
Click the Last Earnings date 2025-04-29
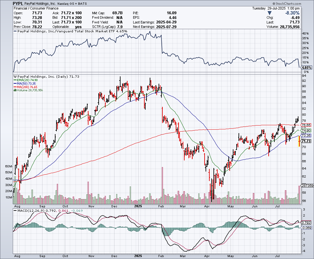pos(166,22)
